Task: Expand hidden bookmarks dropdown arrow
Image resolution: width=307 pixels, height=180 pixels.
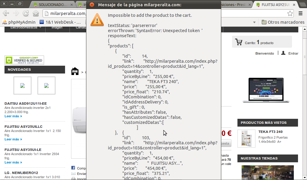Action: [254, 22]
